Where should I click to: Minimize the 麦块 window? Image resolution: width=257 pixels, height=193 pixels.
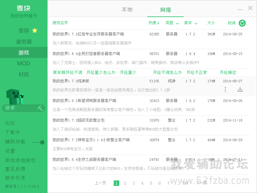pos(240,10)
